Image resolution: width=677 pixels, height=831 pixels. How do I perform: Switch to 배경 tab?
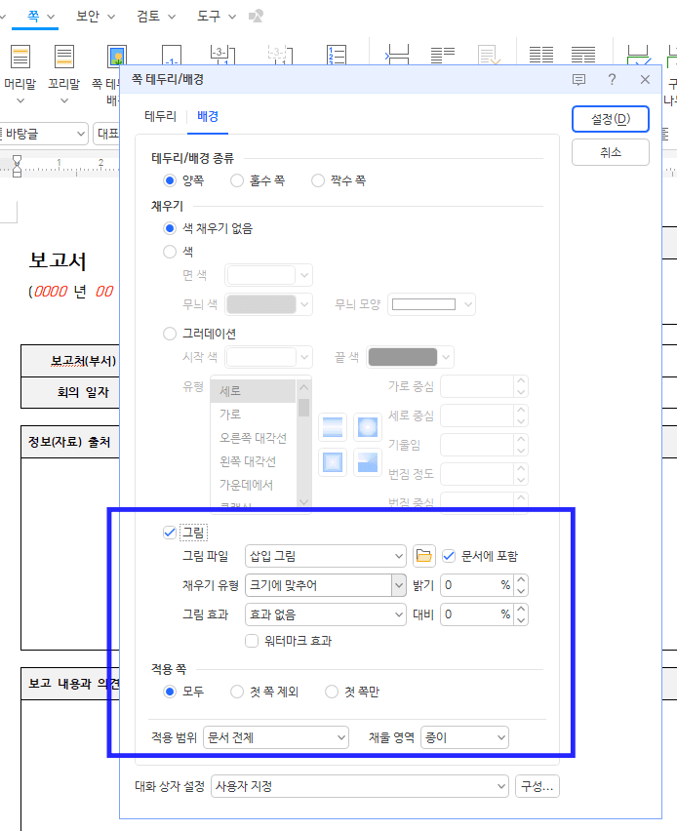(x=208, y=116)
